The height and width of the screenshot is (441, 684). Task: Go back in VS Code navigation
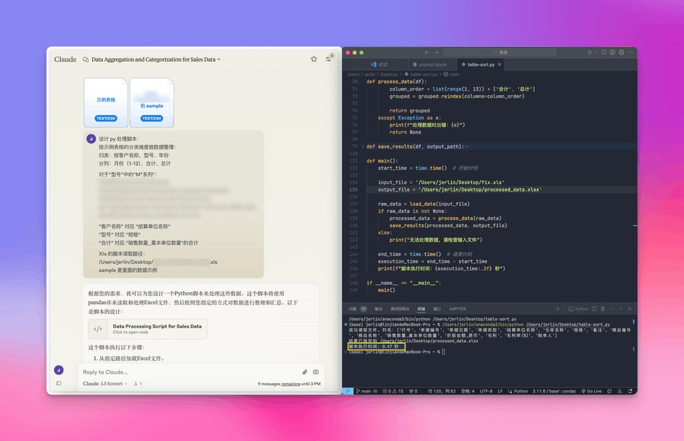click(x=427, y=52)
